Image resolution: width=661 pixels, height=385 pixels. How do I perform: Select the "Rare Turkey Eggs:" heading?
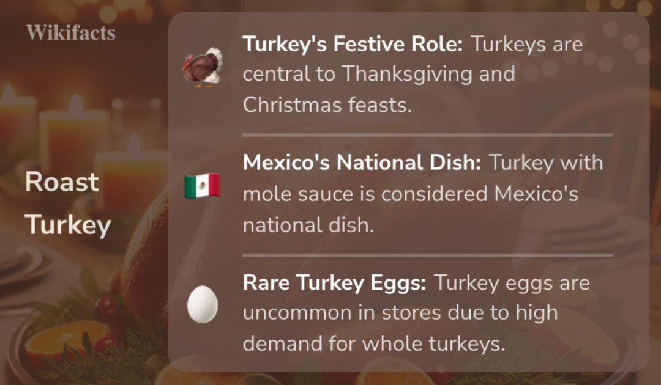click(334, 283)
